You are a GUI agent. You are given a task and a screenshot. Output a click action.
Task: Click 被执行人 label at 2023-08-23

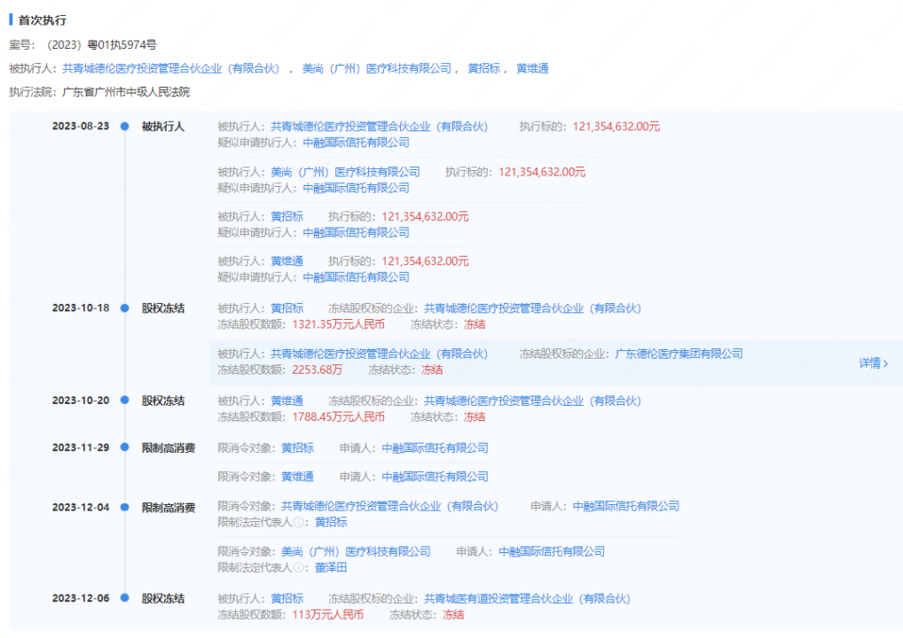(163, 127)
